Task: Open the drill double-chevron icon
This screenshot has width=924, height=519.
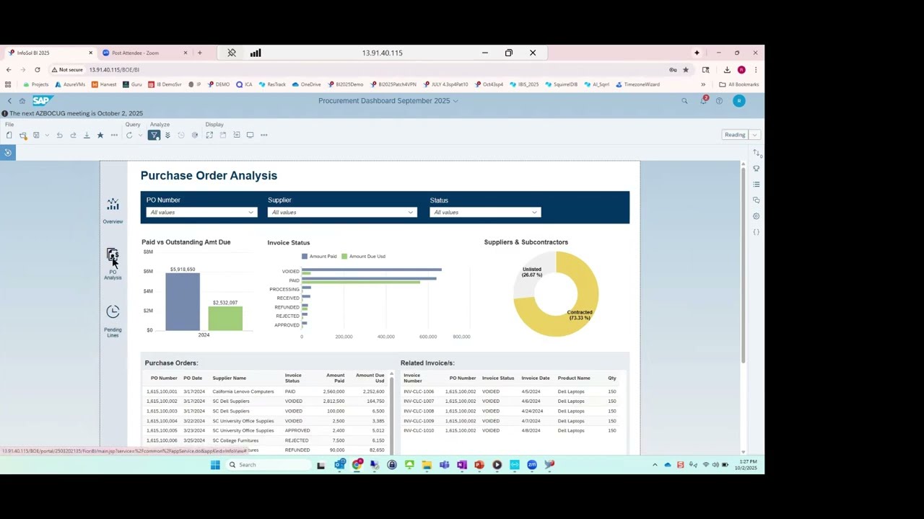Action: point(167,135)
